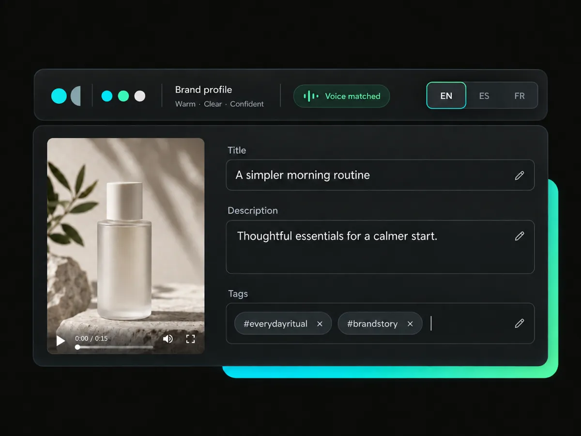Edit the Description with pencil icon

point(520,236)
